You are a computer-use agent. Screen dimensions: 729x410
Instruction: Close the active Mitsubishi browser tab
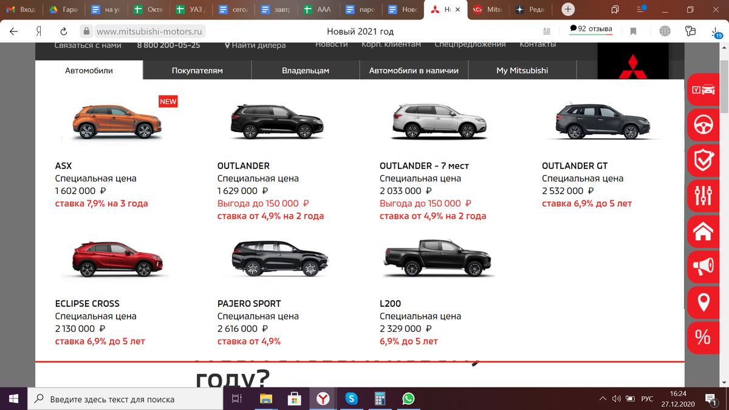tap(457, 10)
